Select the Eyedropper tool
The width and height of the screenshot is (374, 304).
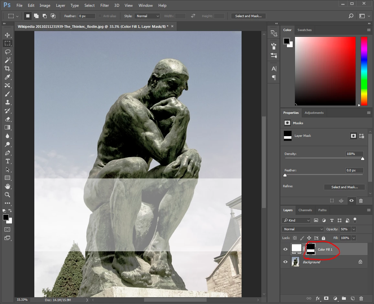click(7, 77)
